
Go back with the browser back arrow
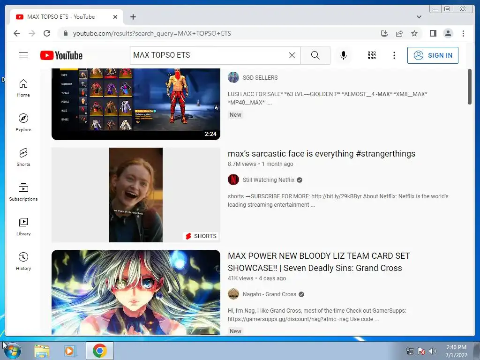click(x=17, y=33)
